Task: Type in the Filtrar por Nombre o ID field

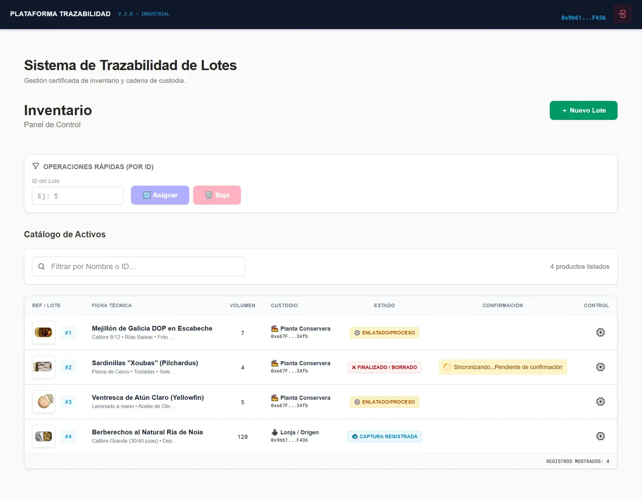Action: coord(144,266)
